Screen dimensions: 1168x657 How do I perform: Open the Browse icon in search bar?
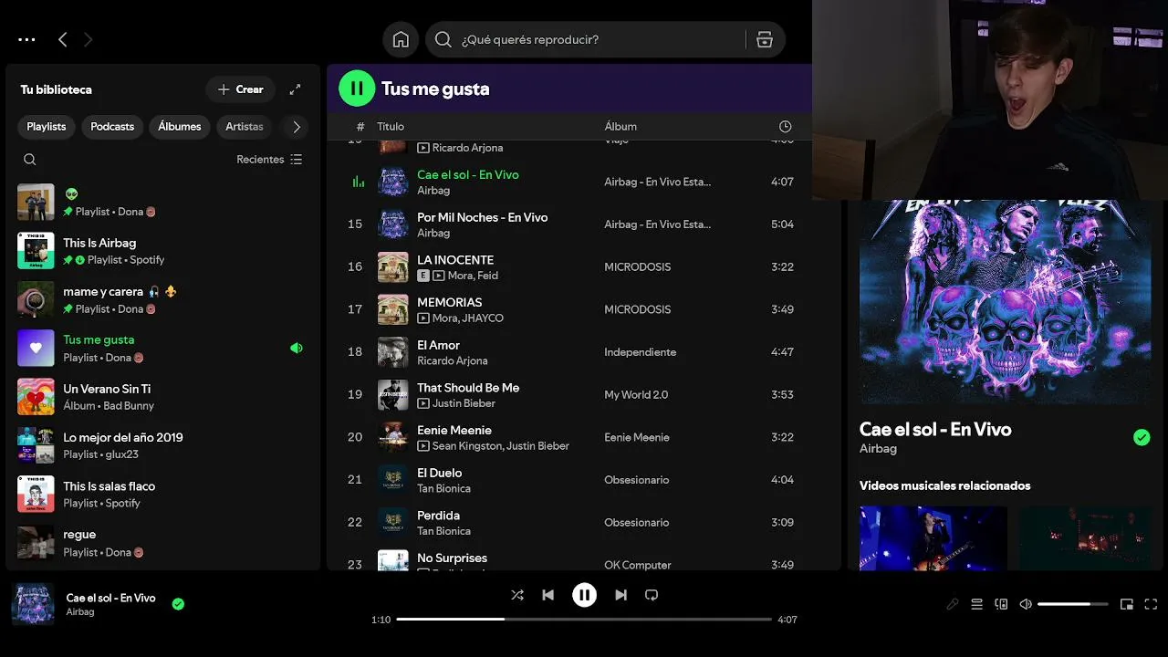click(x=765, y=39)
